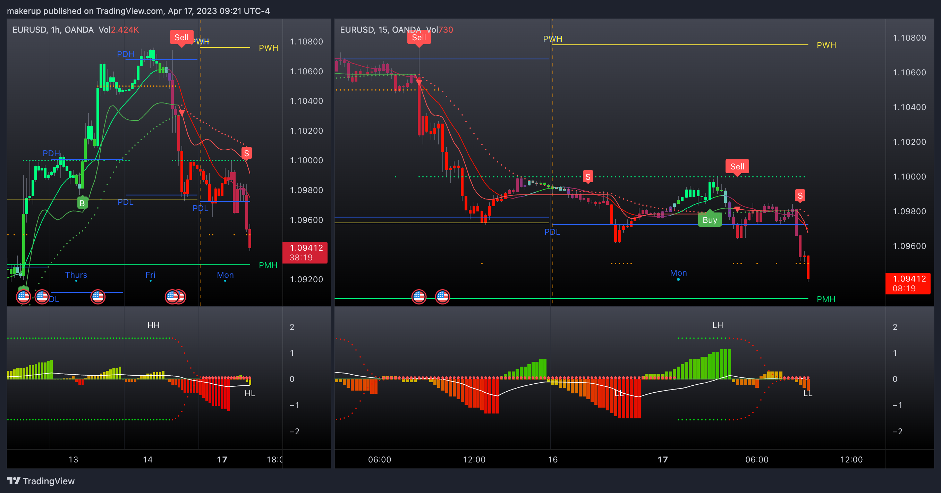Click the topmost Sell label on 15-minute chart

(x=419, y=37)
